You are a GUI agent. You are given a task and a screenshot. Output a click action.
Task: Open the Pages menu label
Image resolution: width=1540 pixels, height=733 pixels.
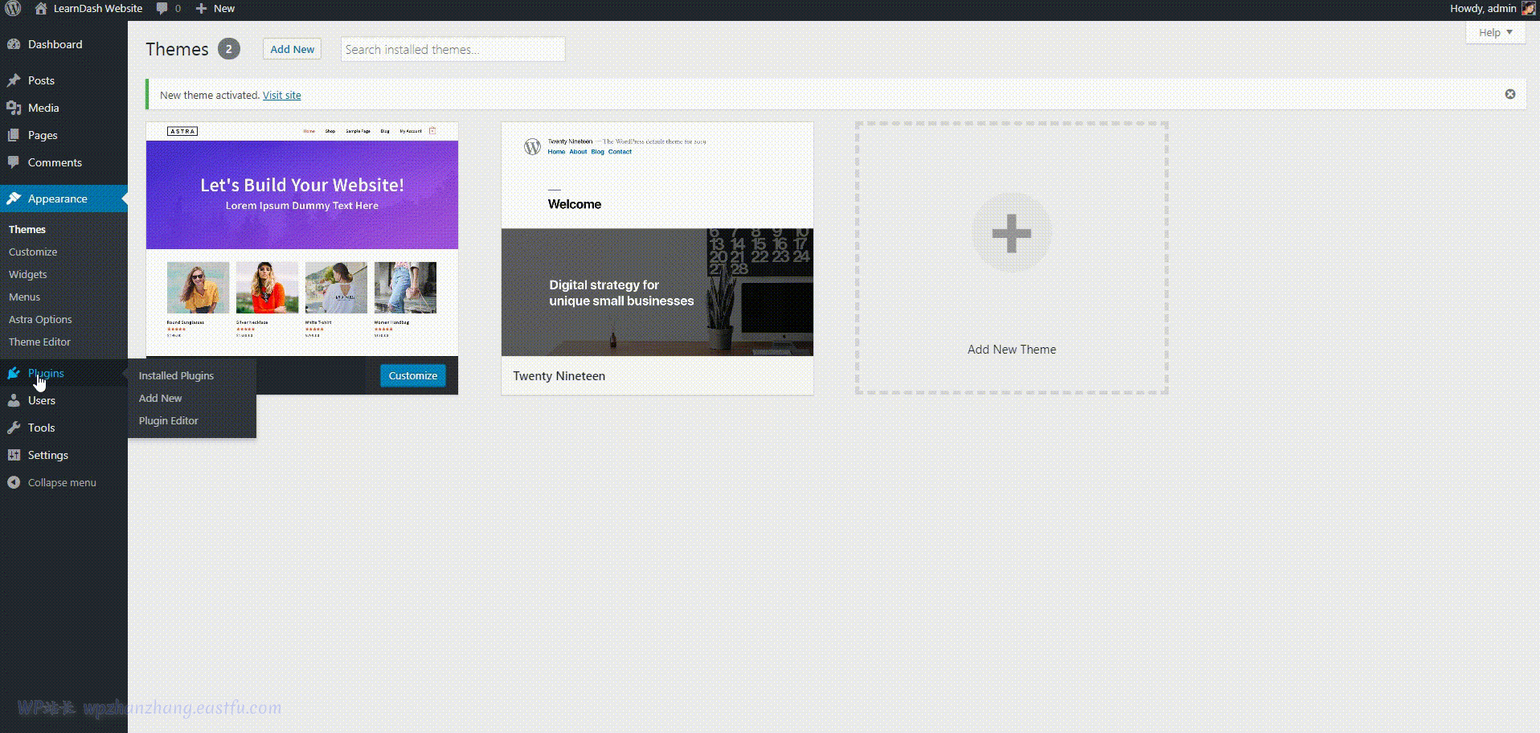[43, 135]
